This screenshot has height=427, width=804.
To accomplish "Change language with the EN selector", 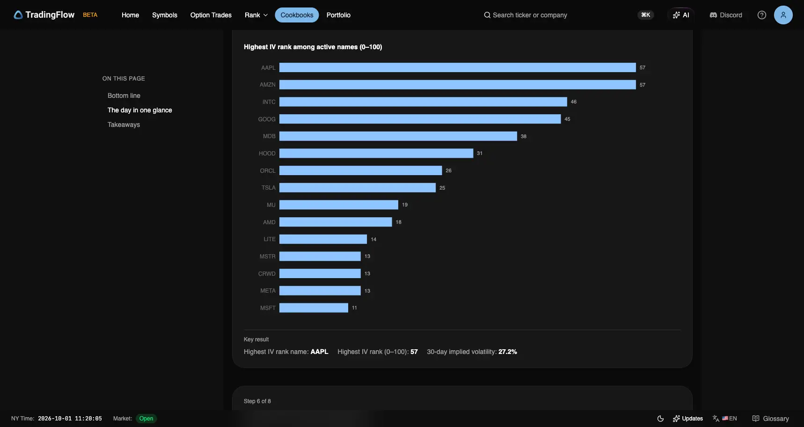I will click(725, 419).
